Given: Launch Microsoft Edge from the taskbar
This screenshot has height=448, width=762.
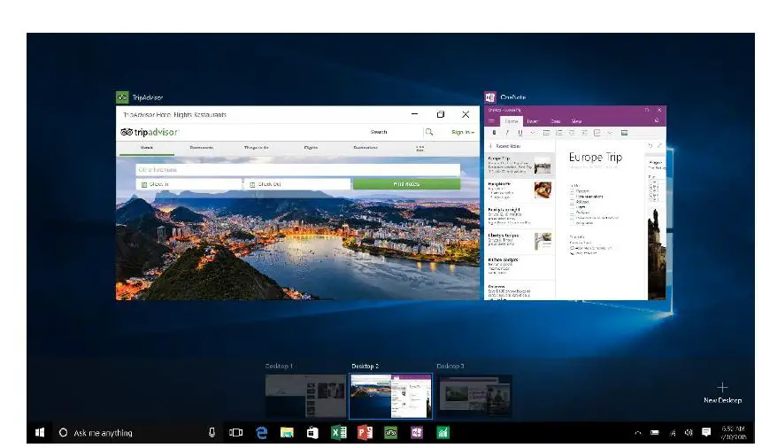Looking at the screenshot, I should click(261, 432).
